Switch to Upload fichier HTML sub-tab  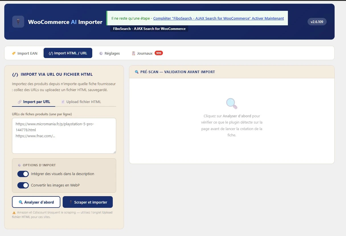[81, 102]
